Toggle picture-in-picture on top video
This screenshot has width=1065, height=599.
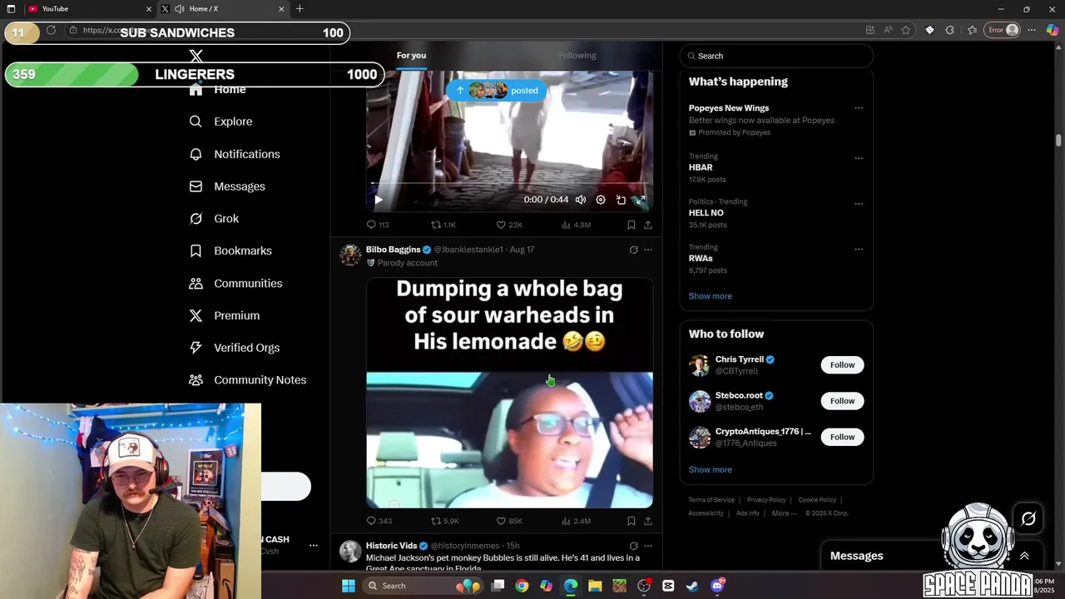pos(621,200)
